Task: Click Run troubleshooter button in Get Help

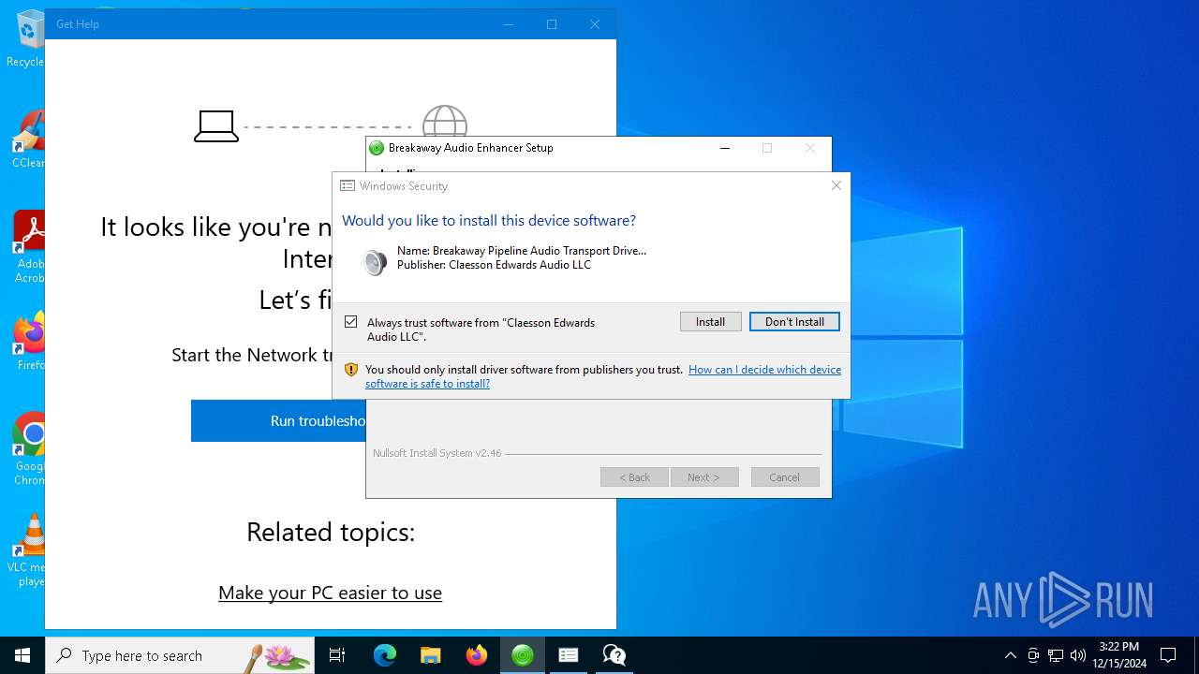Action: pos(278,421)
